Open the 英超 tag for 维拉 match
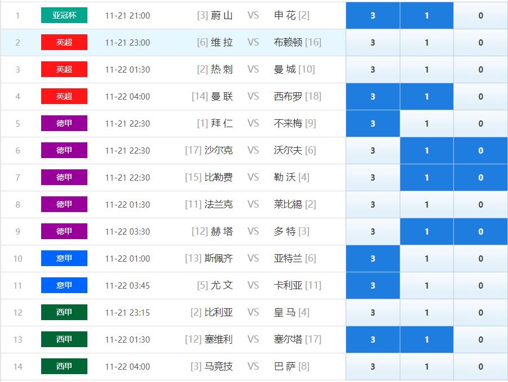This screenshot has width=508, height=382. 64,42
